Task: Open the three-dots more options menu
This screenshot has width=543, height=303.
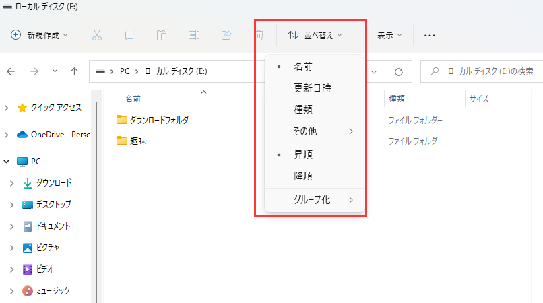Action: (x=429, y=35)
